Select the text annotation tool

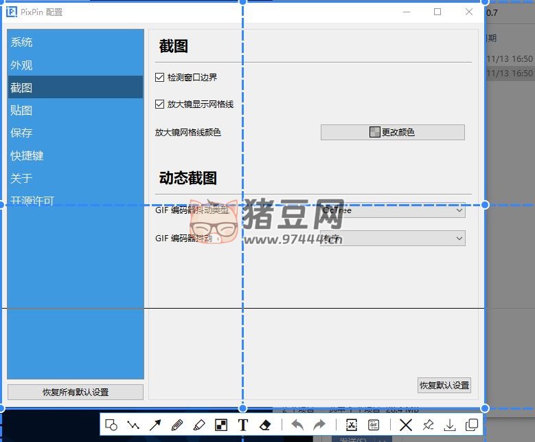coord(243,425)
